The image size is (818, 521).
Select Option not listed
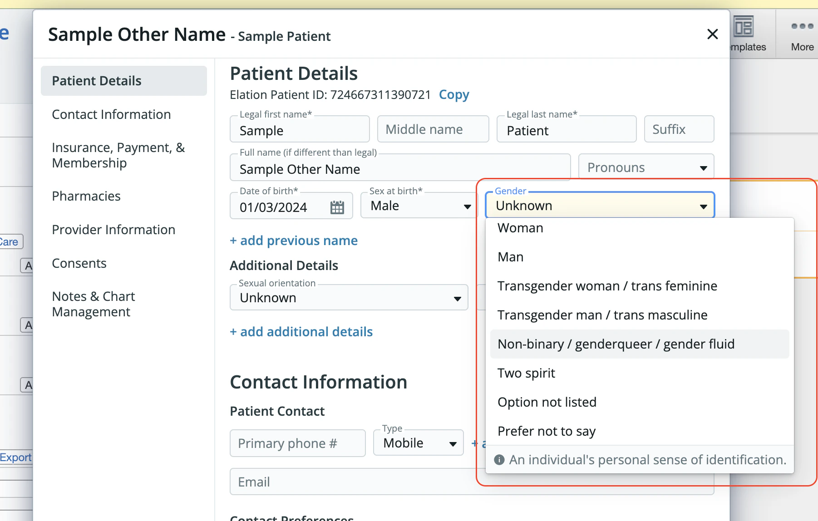(640, 402)
